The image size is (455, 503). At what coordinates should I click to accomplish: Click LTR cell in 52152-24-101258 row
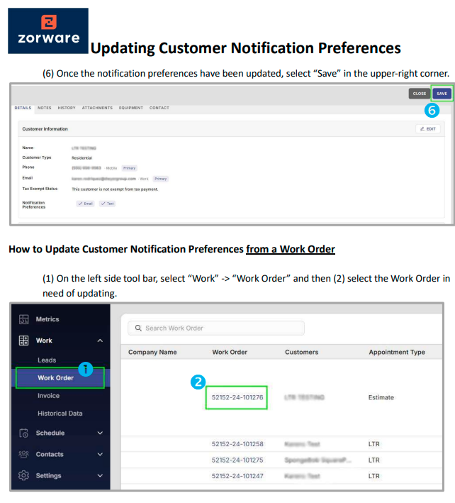(374, 444)
